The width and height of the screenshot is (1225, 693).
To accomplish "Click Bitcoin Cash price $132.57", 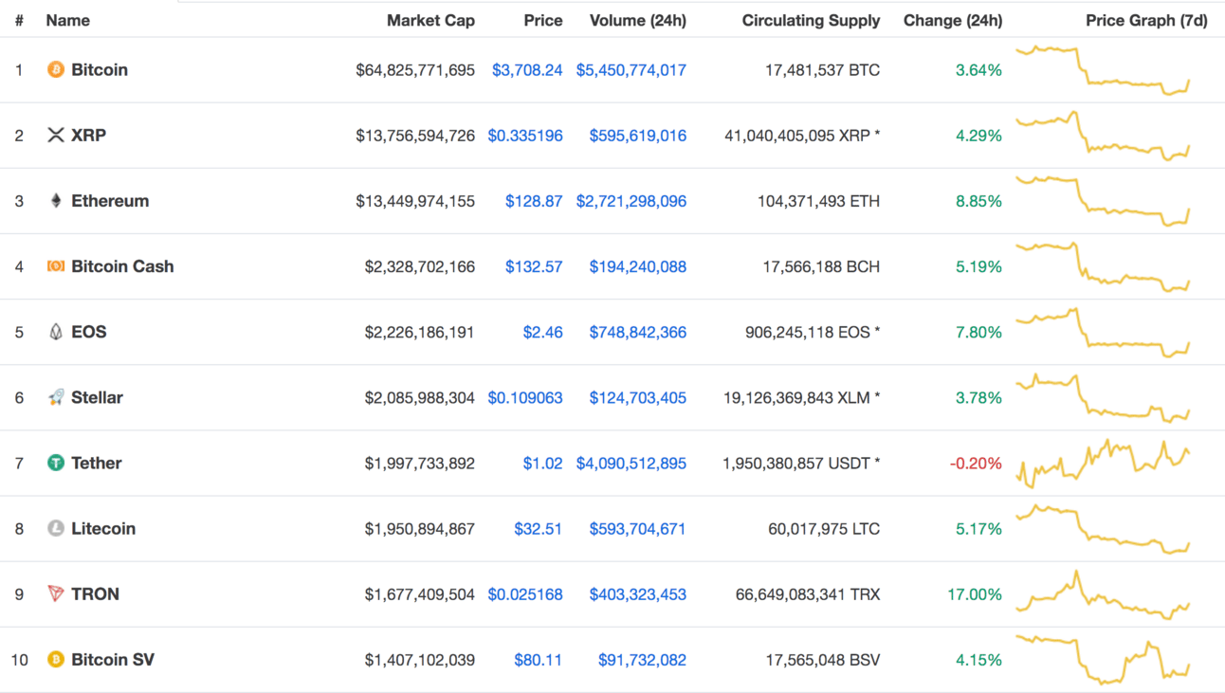I will click(534, 266).
